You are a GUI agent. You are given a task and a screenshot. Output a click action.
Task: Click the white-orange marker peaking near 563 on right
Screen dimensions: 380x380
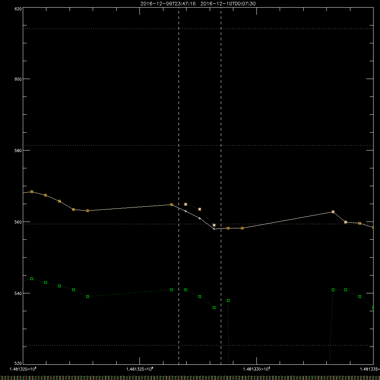click(x=333, y=212)
